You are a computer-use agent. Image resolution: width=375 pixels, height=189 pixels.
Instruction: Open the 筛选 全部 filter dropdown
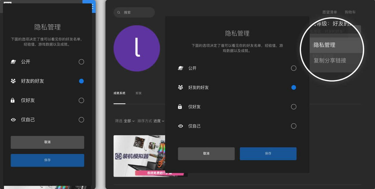pos(126,121)
